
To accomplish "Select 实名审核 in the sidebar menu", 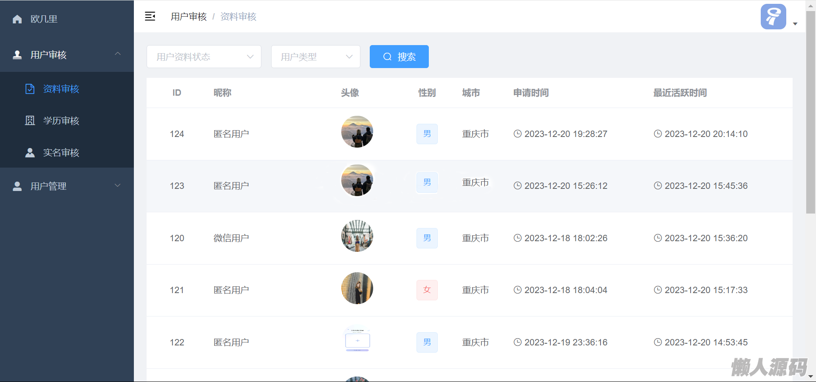I will [61, 153].
